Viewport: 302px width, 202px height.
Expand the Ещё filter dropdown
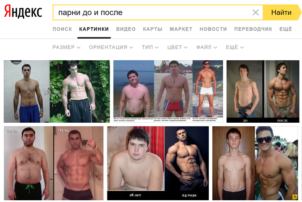click(235, 47)
